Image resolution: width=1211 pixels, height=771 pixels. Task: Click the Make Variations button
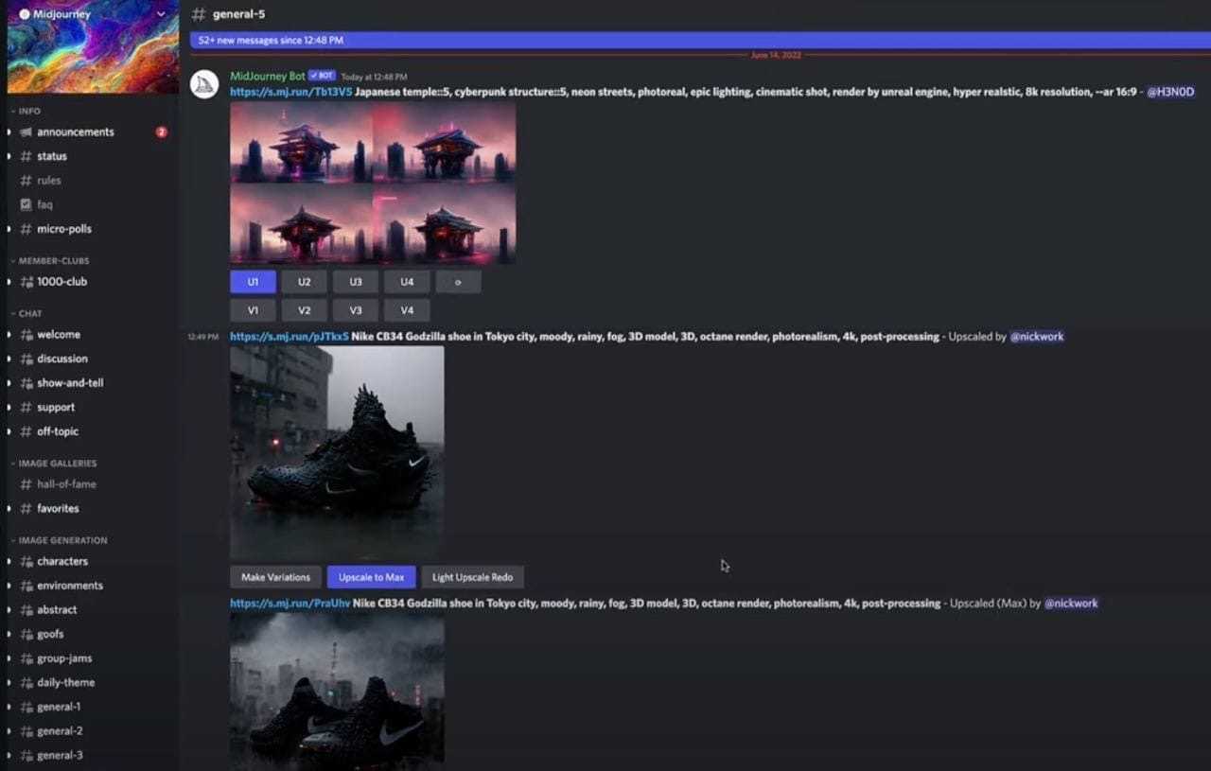(x=275, y=577)
